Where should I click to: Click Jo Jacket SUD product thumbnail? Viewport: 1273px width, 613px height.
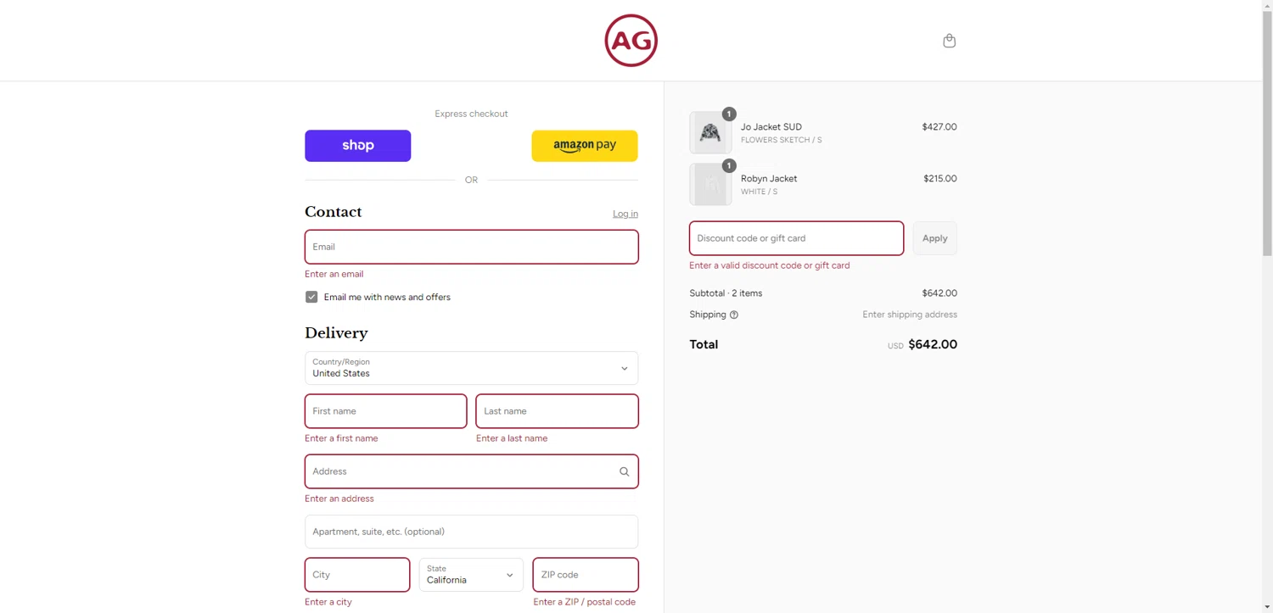(x=710, y=133)
